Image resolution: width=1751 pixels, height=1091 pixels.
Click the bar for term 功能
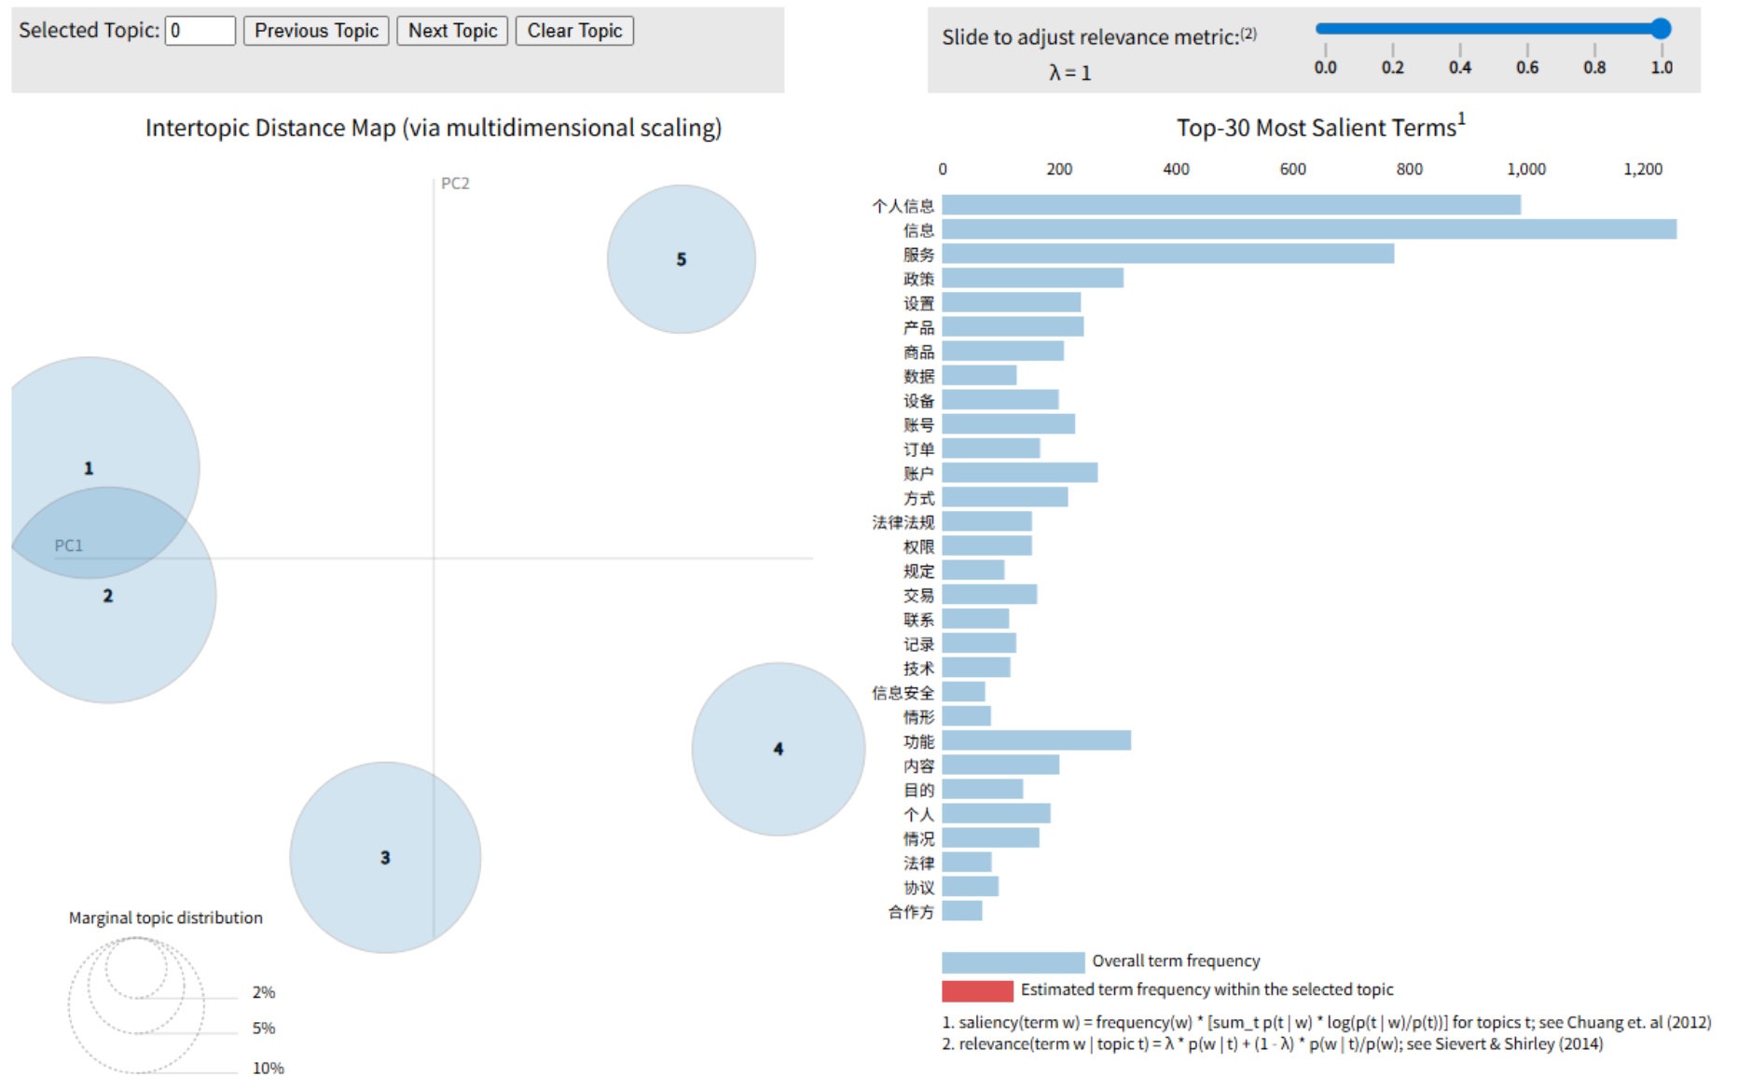[x=1036, y=741]
